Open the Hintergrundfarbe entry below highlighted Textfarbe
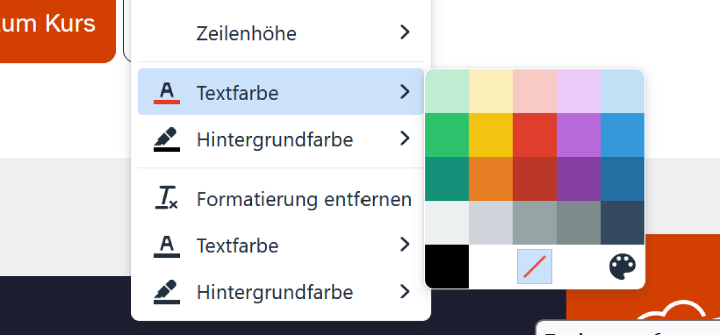Image resolution: width=720 pixels, height=335 pixels. pyautogui.click(x=274, y=140)
